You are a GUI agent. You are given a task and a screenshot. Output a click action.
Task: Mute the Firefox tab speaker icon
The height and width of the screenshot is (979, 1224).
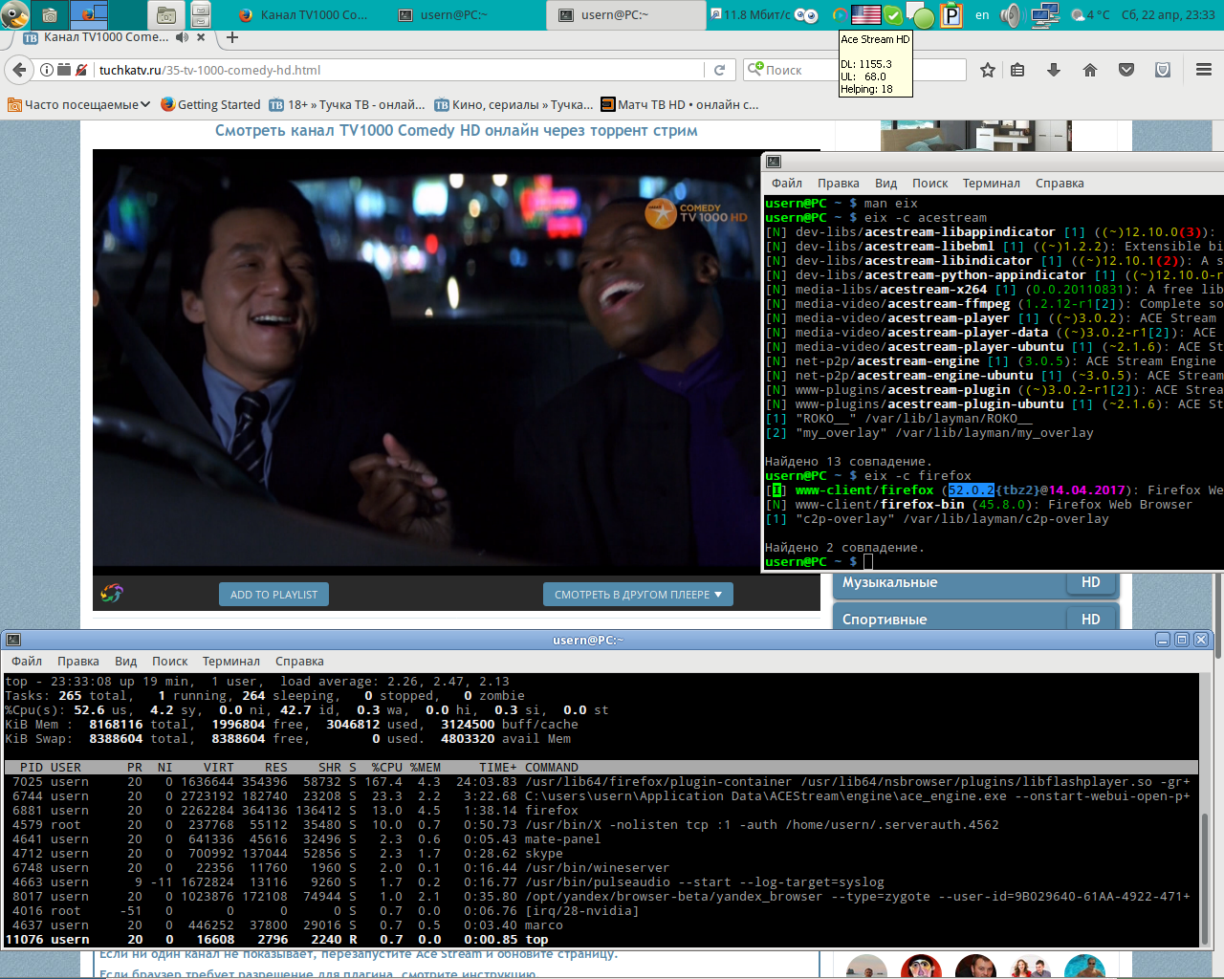click(182, 37)
